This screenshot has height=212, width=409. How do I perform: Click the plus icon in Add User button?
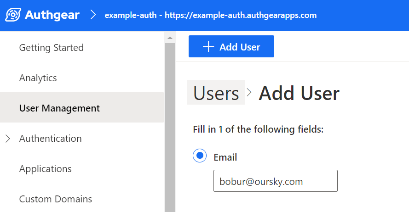coord(208,47)
